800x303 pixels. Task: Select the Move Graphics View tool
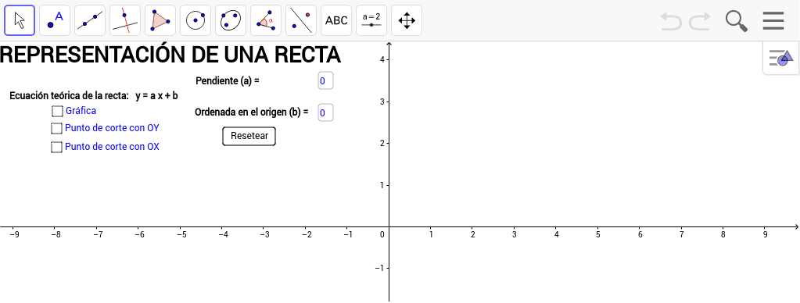pyautogui.click(x=407, y=20)
